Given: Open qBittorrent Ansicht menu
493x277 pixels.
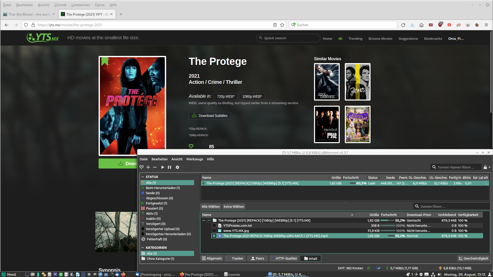Looking at the screenshot, I should pyautogui.click(x=177, y=159).
